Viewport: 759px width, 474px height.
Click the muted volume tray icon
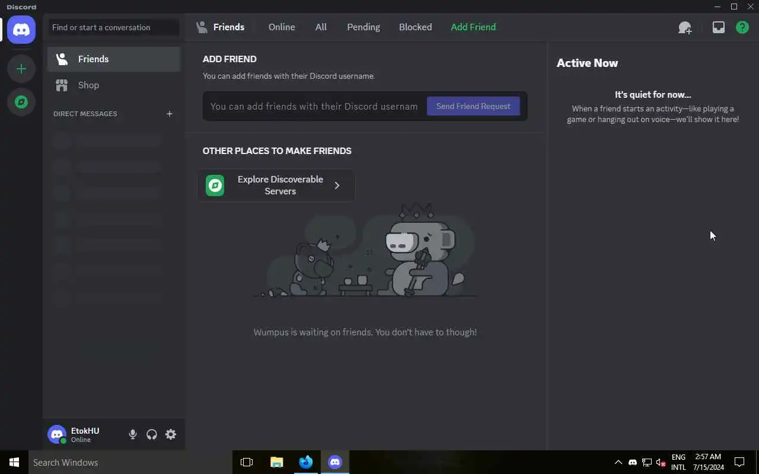pos(661,462)
